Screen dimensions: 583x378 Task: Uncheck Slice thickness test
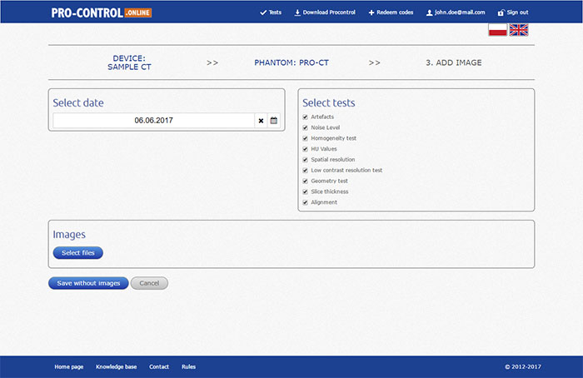[306, 191]
